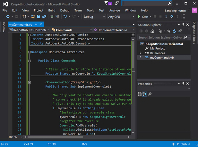This screenshot has width=198, height=147.
Task: Click the Alphabetical sort icon in Properties
Action: pos(144,94)
